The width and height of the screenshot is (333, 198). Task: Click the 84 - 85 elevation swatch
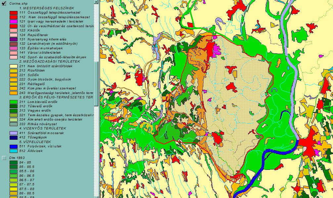click(x=13, y=163)
